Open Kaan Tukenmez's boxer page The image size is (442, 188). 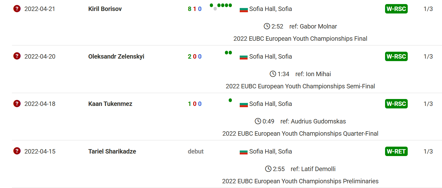(x=110, y=104)
